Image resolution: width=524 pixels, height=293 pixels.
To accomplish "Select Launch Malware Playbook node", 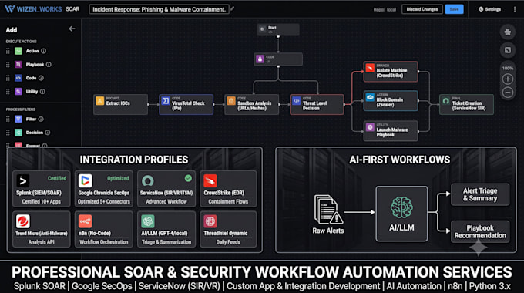I will [391, 131].
